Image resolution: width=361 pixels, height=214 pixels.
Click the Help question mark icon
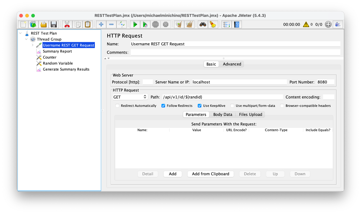237,24
